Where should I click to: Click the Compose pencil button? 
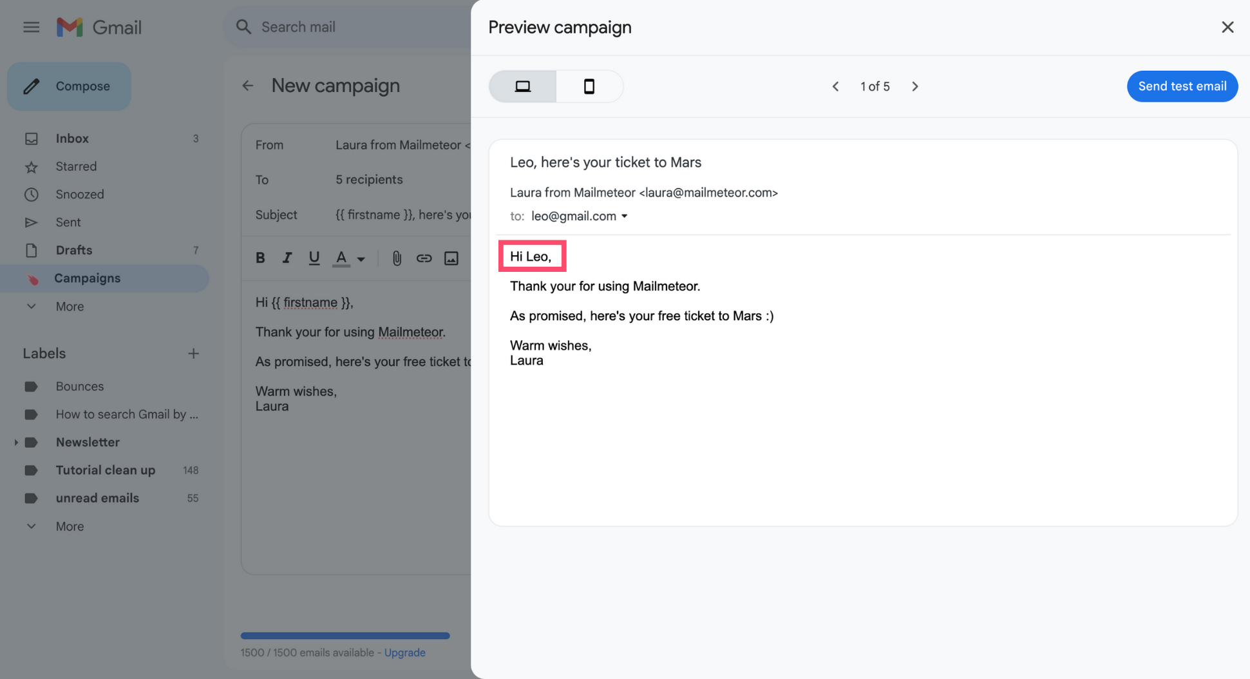coord(69,86)
